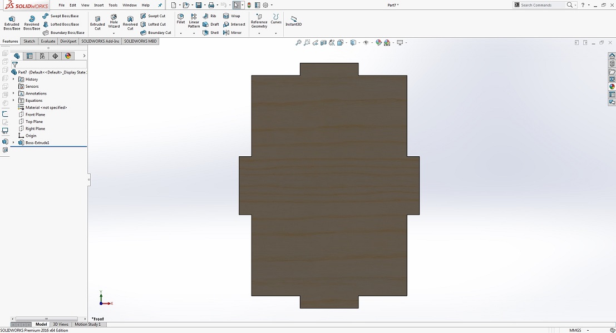Expand the Annotations tree node
The height and width of the screenshot is (333, 616).
tap(13, 93)
